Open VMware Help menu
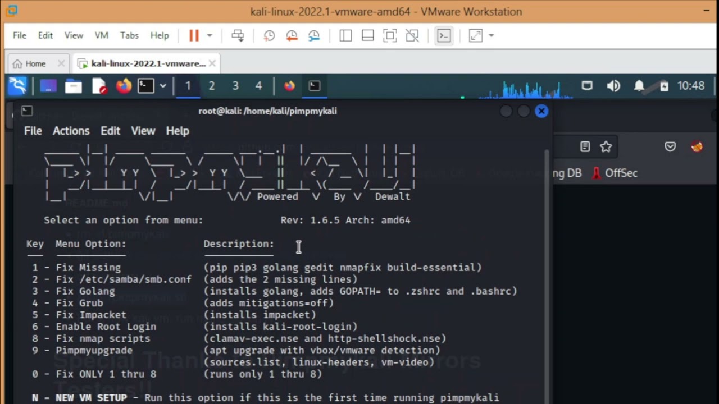The image size is (719, 404). tap(160, 35)
